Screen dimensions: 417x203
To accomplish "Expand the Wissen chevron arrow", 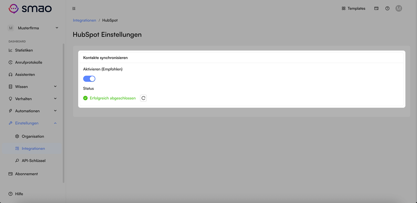I will point(55,86).
